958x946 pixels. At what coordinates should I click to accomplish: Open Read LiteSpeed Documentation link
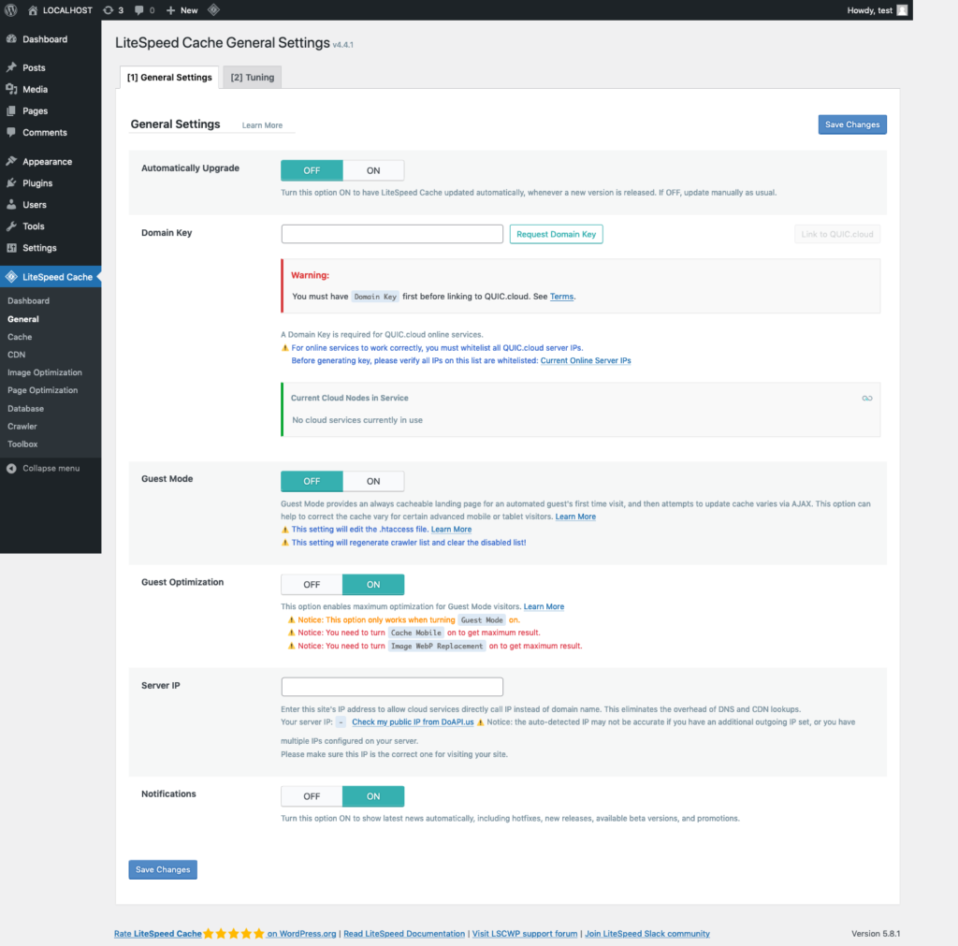click(x=404, y=934)
